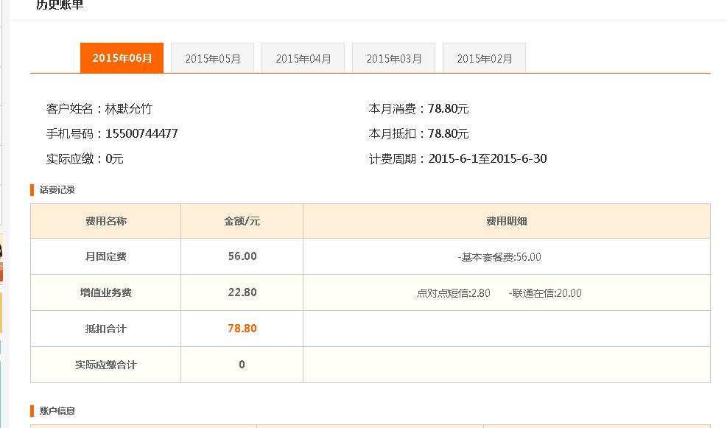Click the customer name 林默允竹
Image resolution: width=727 pixels, height=428 pixels.
pyautogui.click(x=129, y=109)
